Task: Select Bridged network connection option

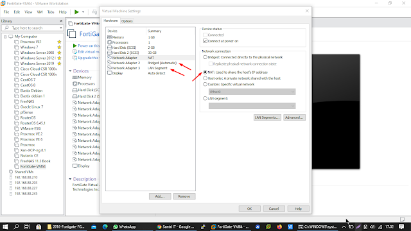Action: coord(205,57)
